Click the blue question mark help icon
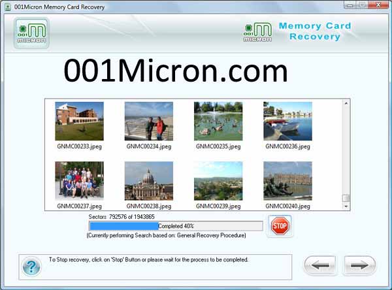 (x=31, y=266)
